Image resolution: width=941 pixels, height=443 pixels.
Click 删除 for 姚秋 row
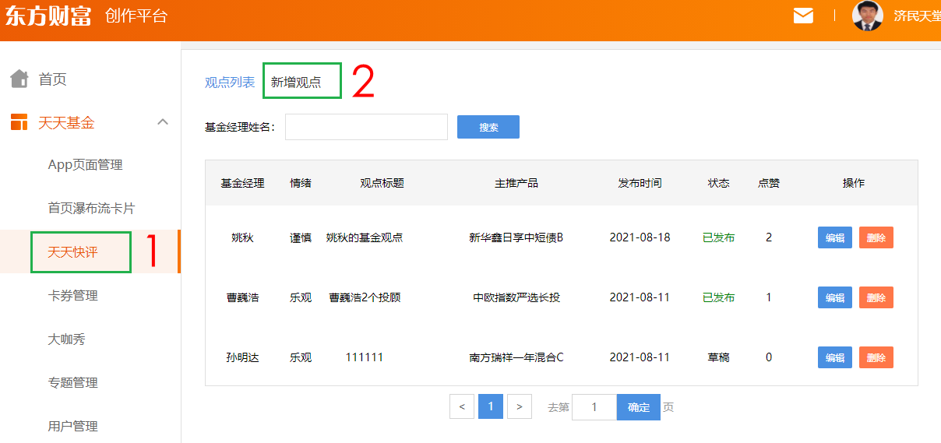876,237
